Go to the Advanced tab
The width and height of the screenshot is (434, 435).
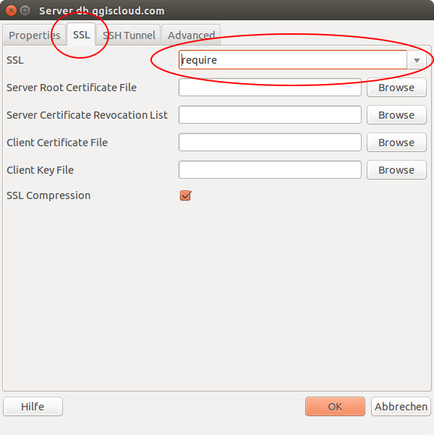coord(191,35)
